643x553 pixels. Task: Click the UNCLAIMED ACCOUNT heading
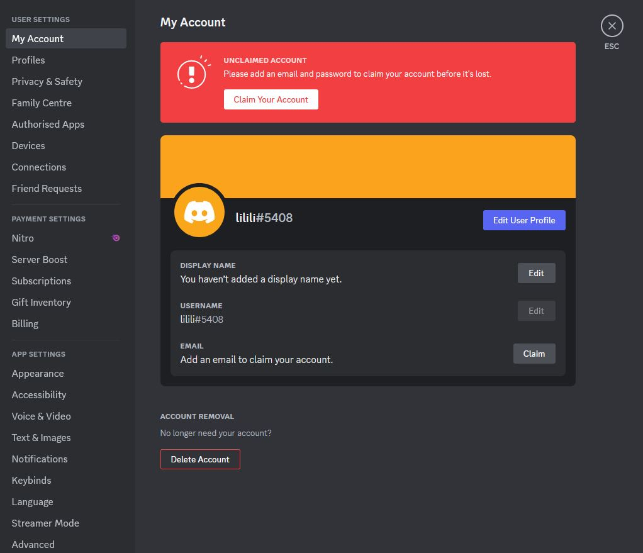point(265,60)
